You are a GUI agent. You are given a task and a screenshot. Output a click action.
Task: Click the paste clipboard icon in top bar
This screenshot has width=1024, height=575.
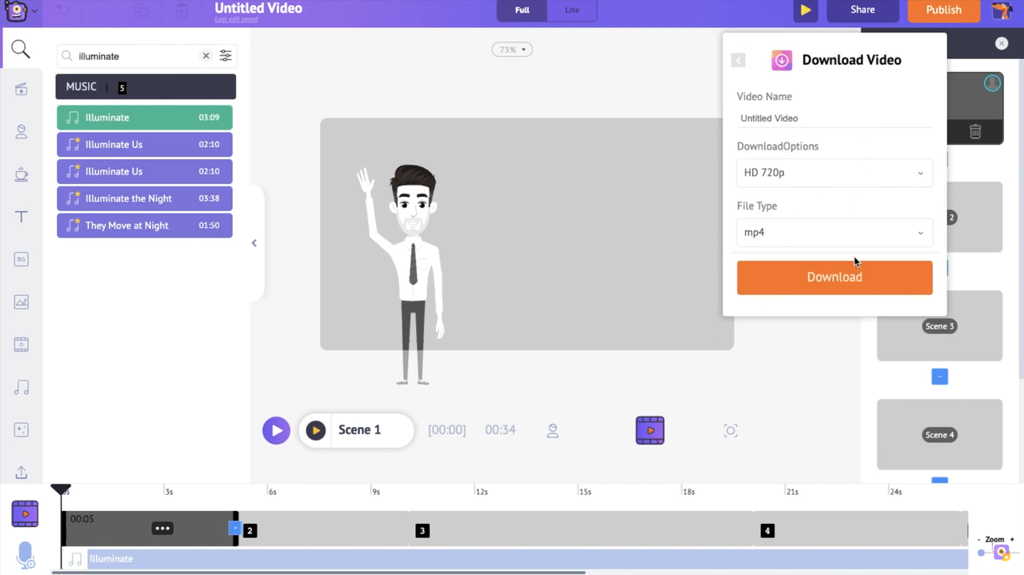pyautogui.click(x=182, y=10)
